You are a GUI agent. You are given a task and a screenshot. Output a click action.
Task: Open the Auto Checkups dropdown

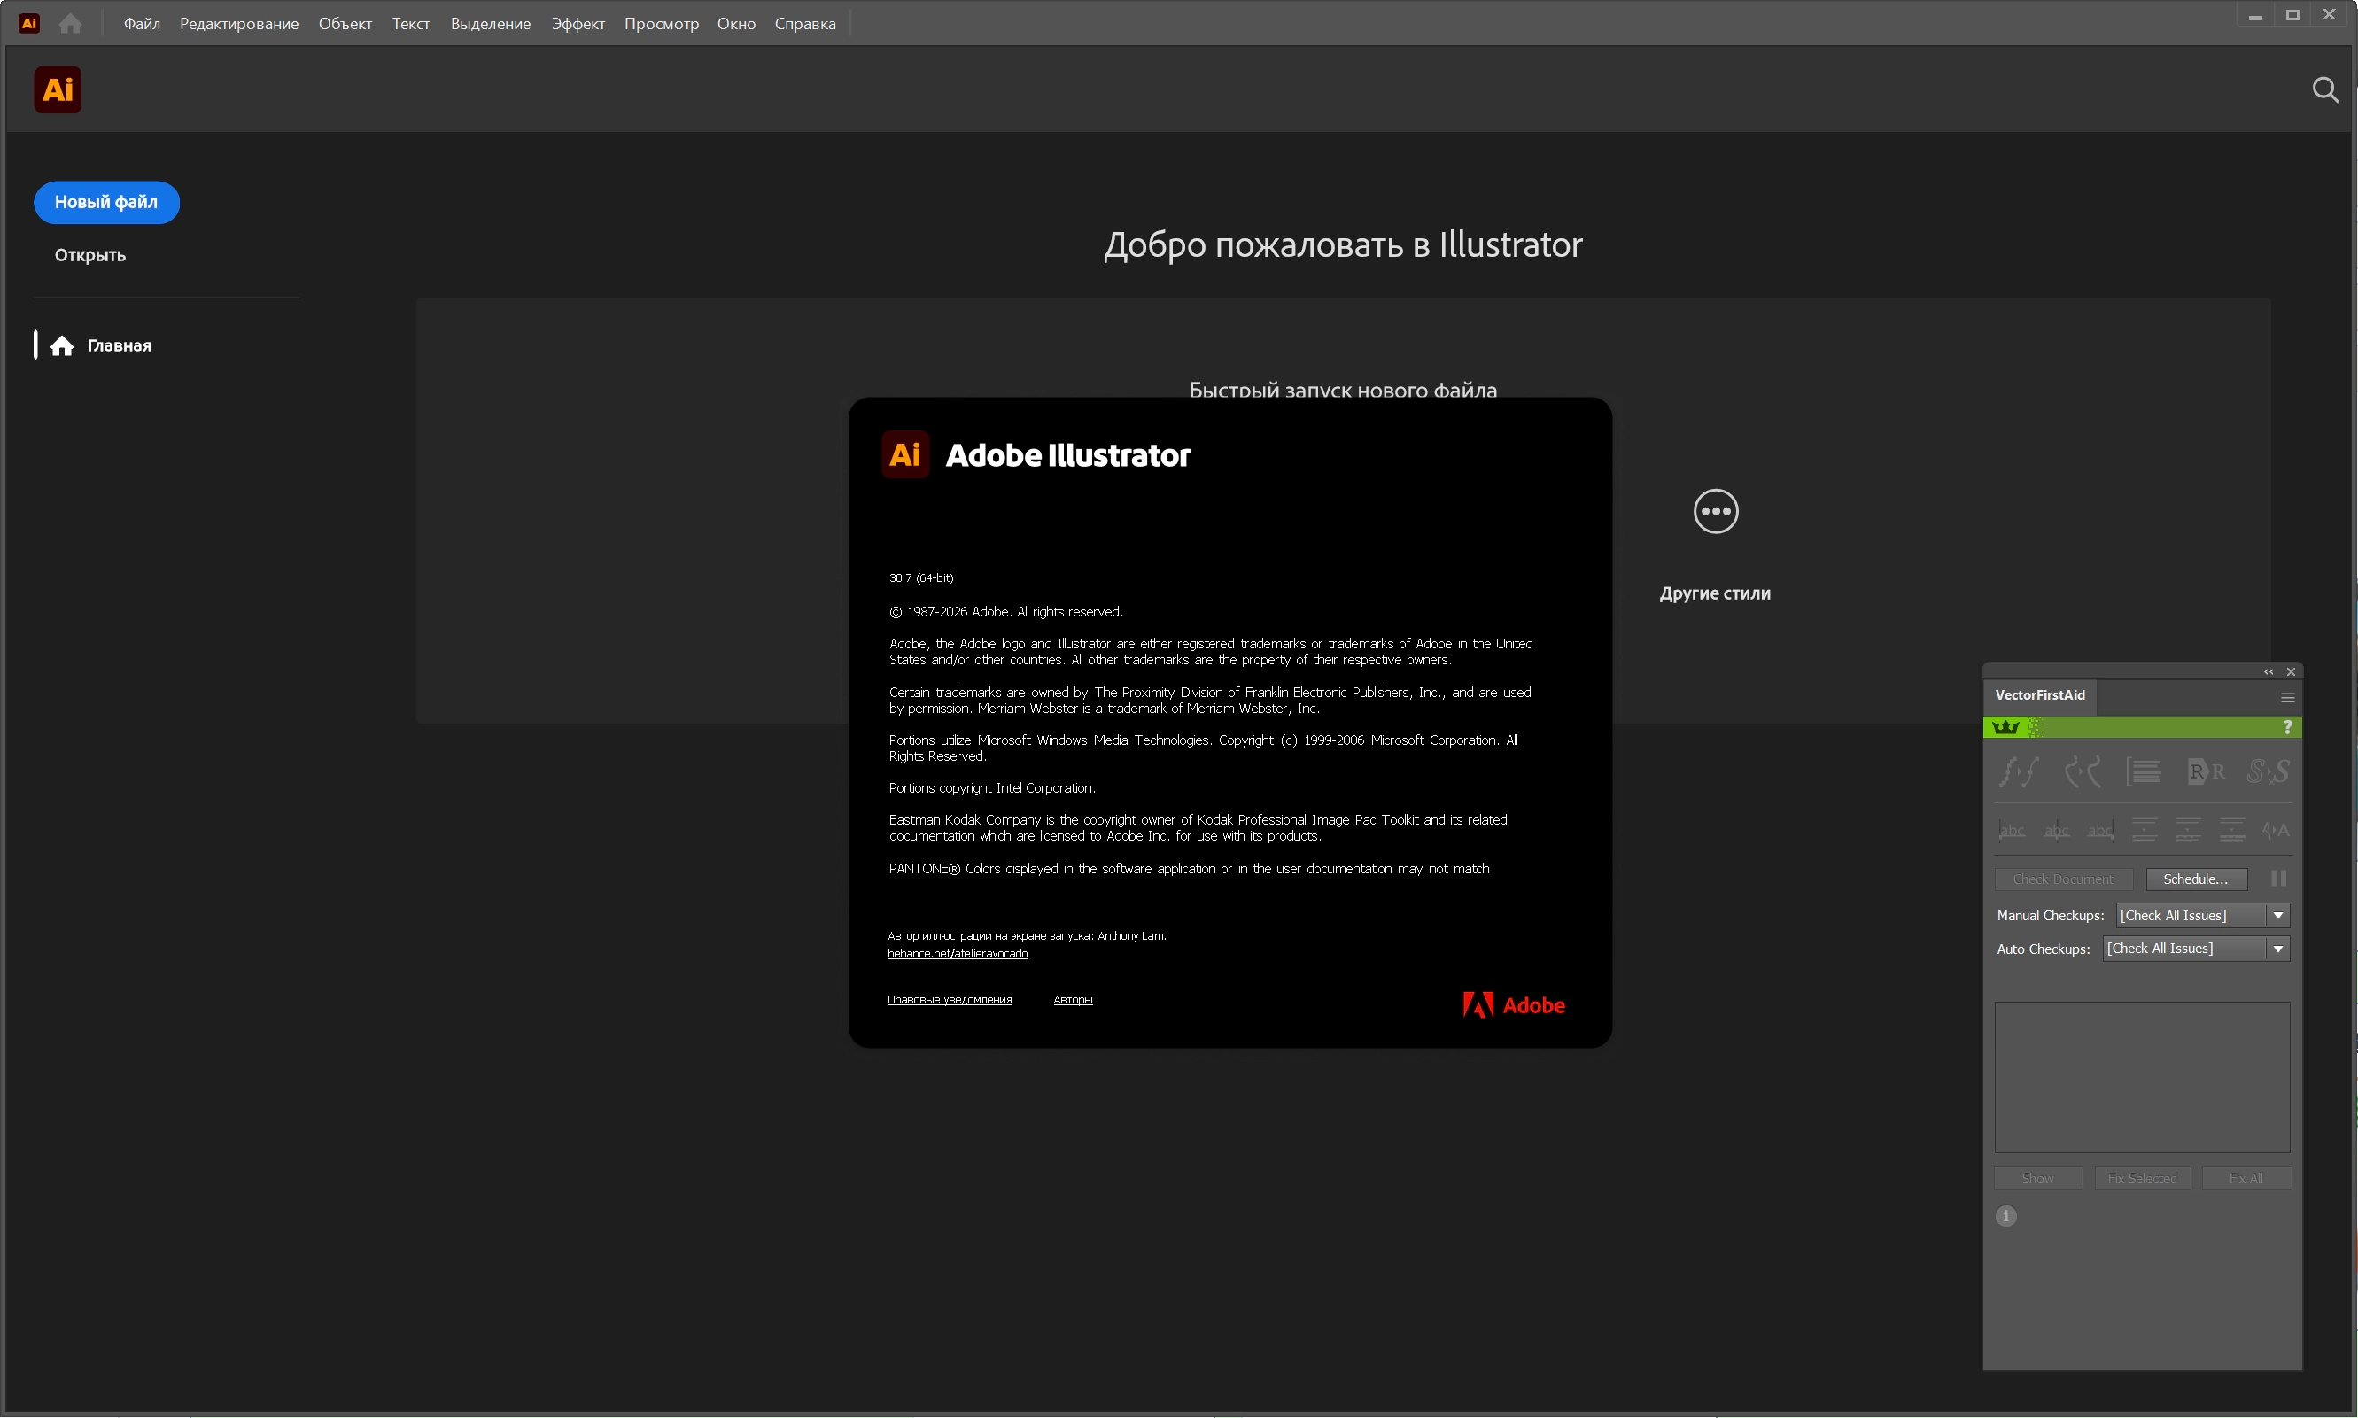(x=2197, y=949)
